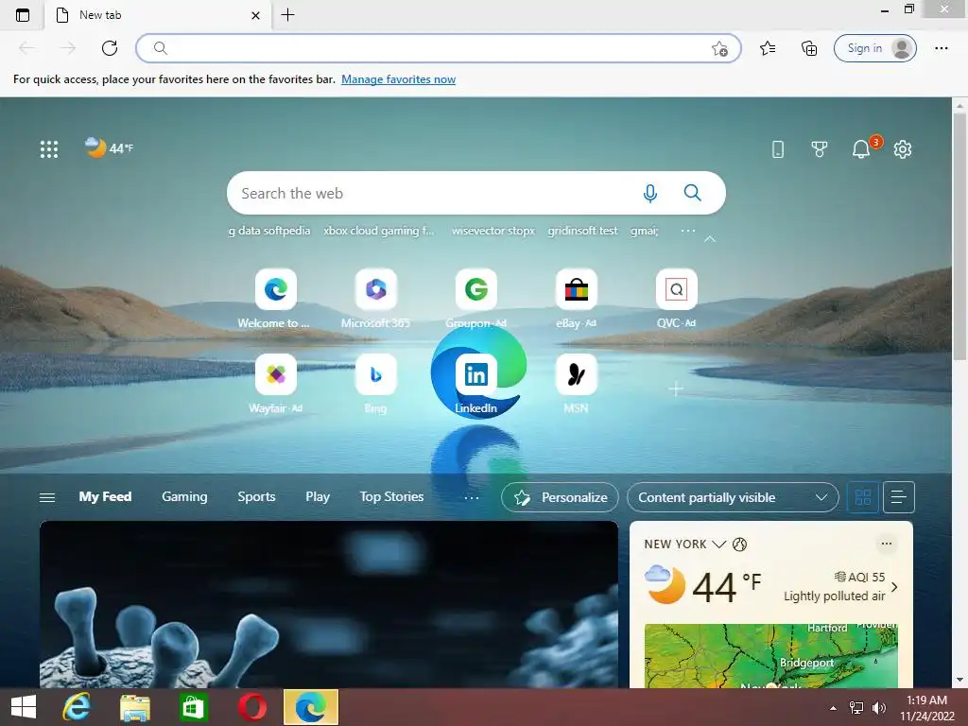The height and width of the screenshot is (726, 968).
Task: Open feed hamburger menu icon
Action: coord(47,497)
